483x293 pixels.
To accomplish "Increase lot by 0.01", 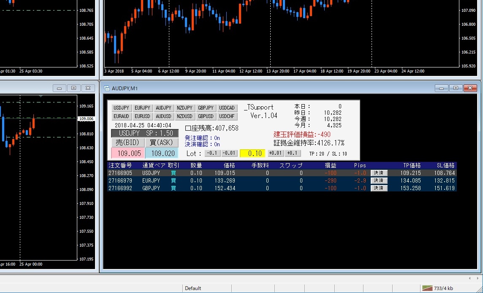I will point(275,153).
